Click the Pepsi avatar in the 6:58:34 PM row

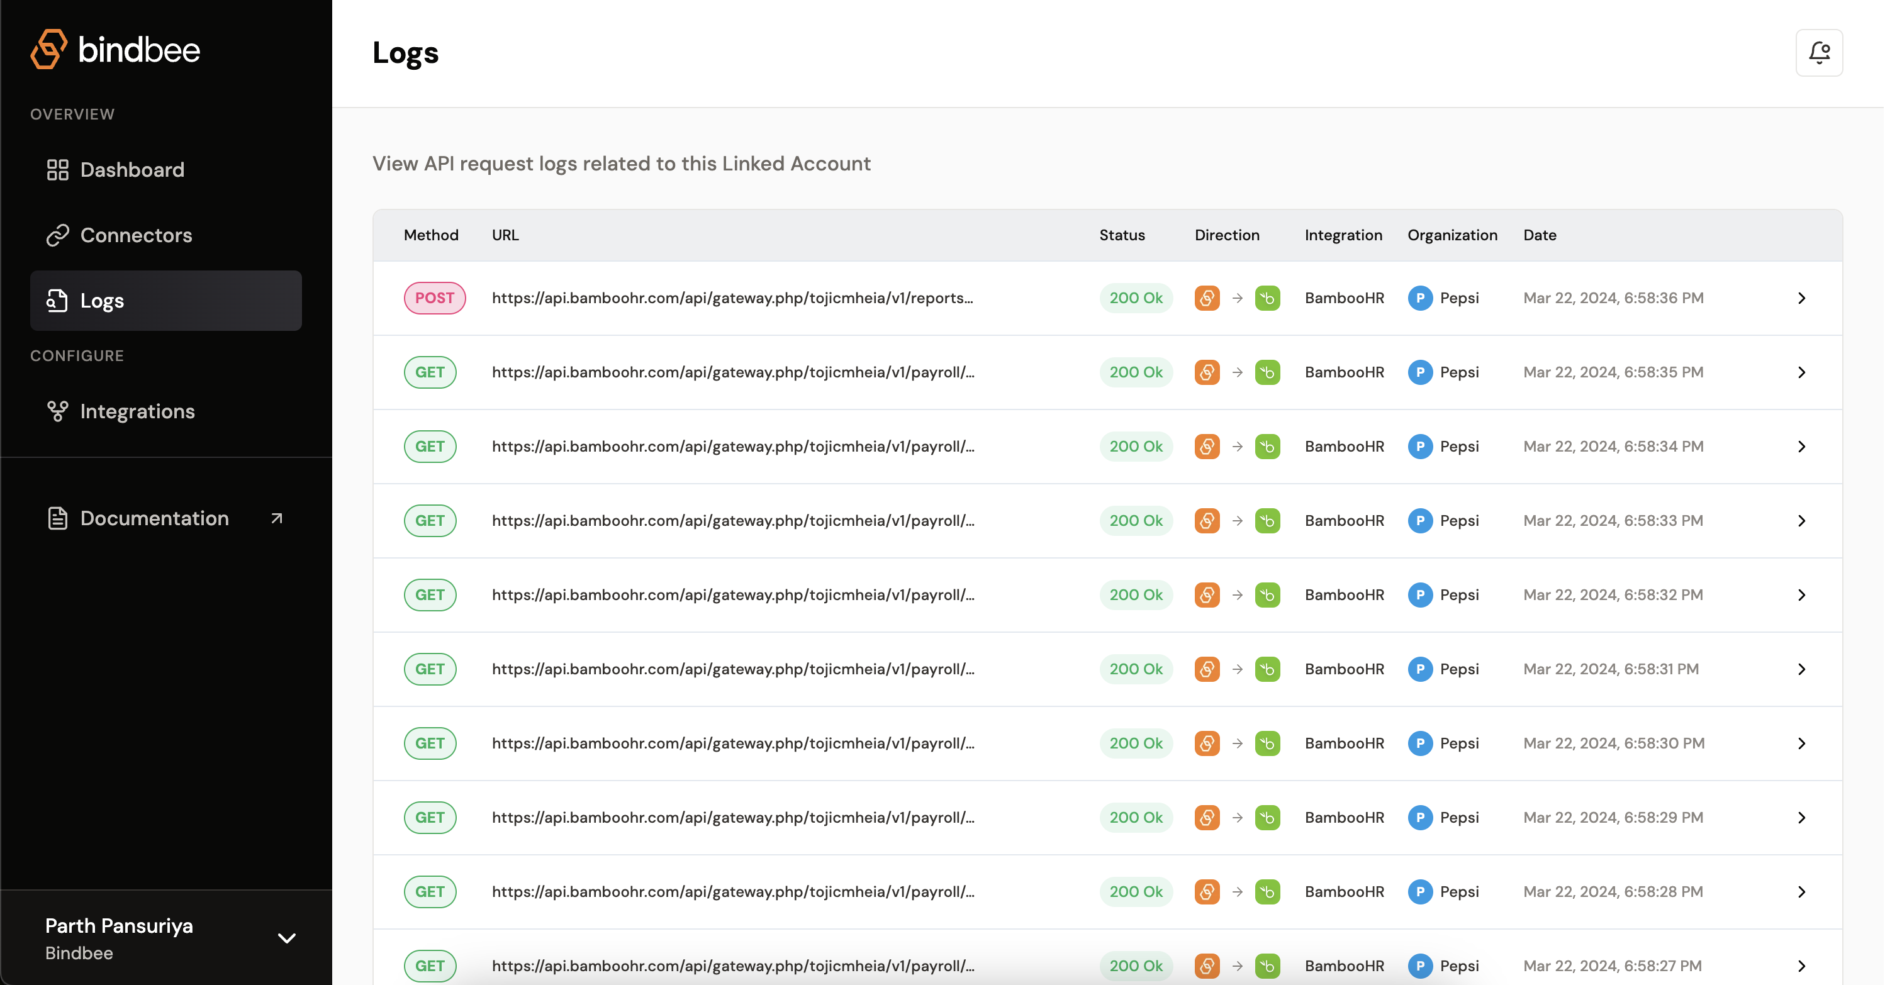1419,447
